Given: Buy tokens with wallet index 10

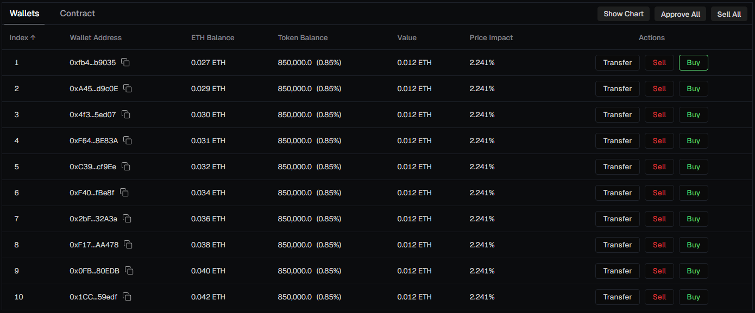Looking at the screenshot, I should point(694,297).
